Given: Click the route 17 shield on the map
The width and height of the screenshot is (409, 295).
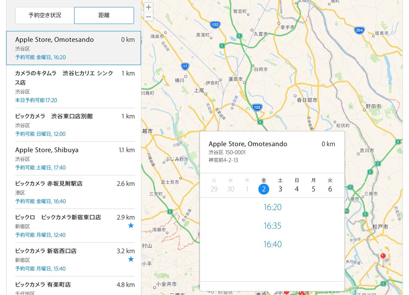Looking at the screenshot, I should [185, 66].
